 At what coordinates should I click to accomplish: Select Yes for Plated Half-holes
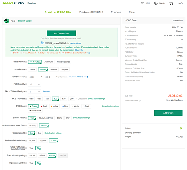click(31, 148)
